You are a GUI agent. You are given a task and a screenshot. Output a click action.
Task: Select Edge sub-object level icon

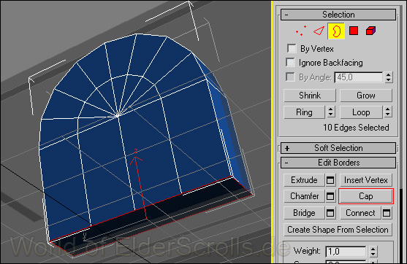coord(319,31)
